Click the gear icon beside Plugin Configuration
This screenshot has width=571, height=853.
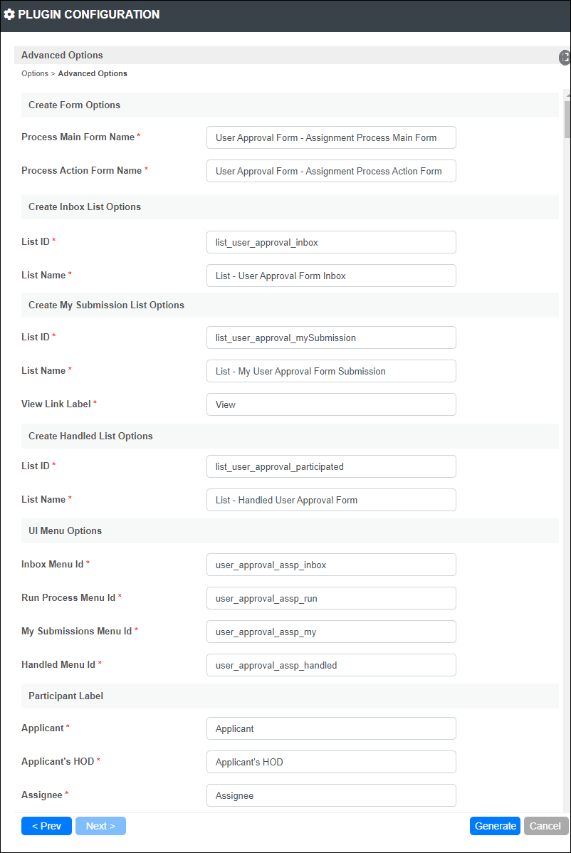(x=9, y=15)
